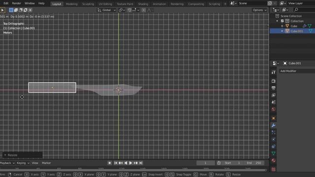Switch to the Sculpting workspace tab

pyautogui.click(x=88, y=4)
